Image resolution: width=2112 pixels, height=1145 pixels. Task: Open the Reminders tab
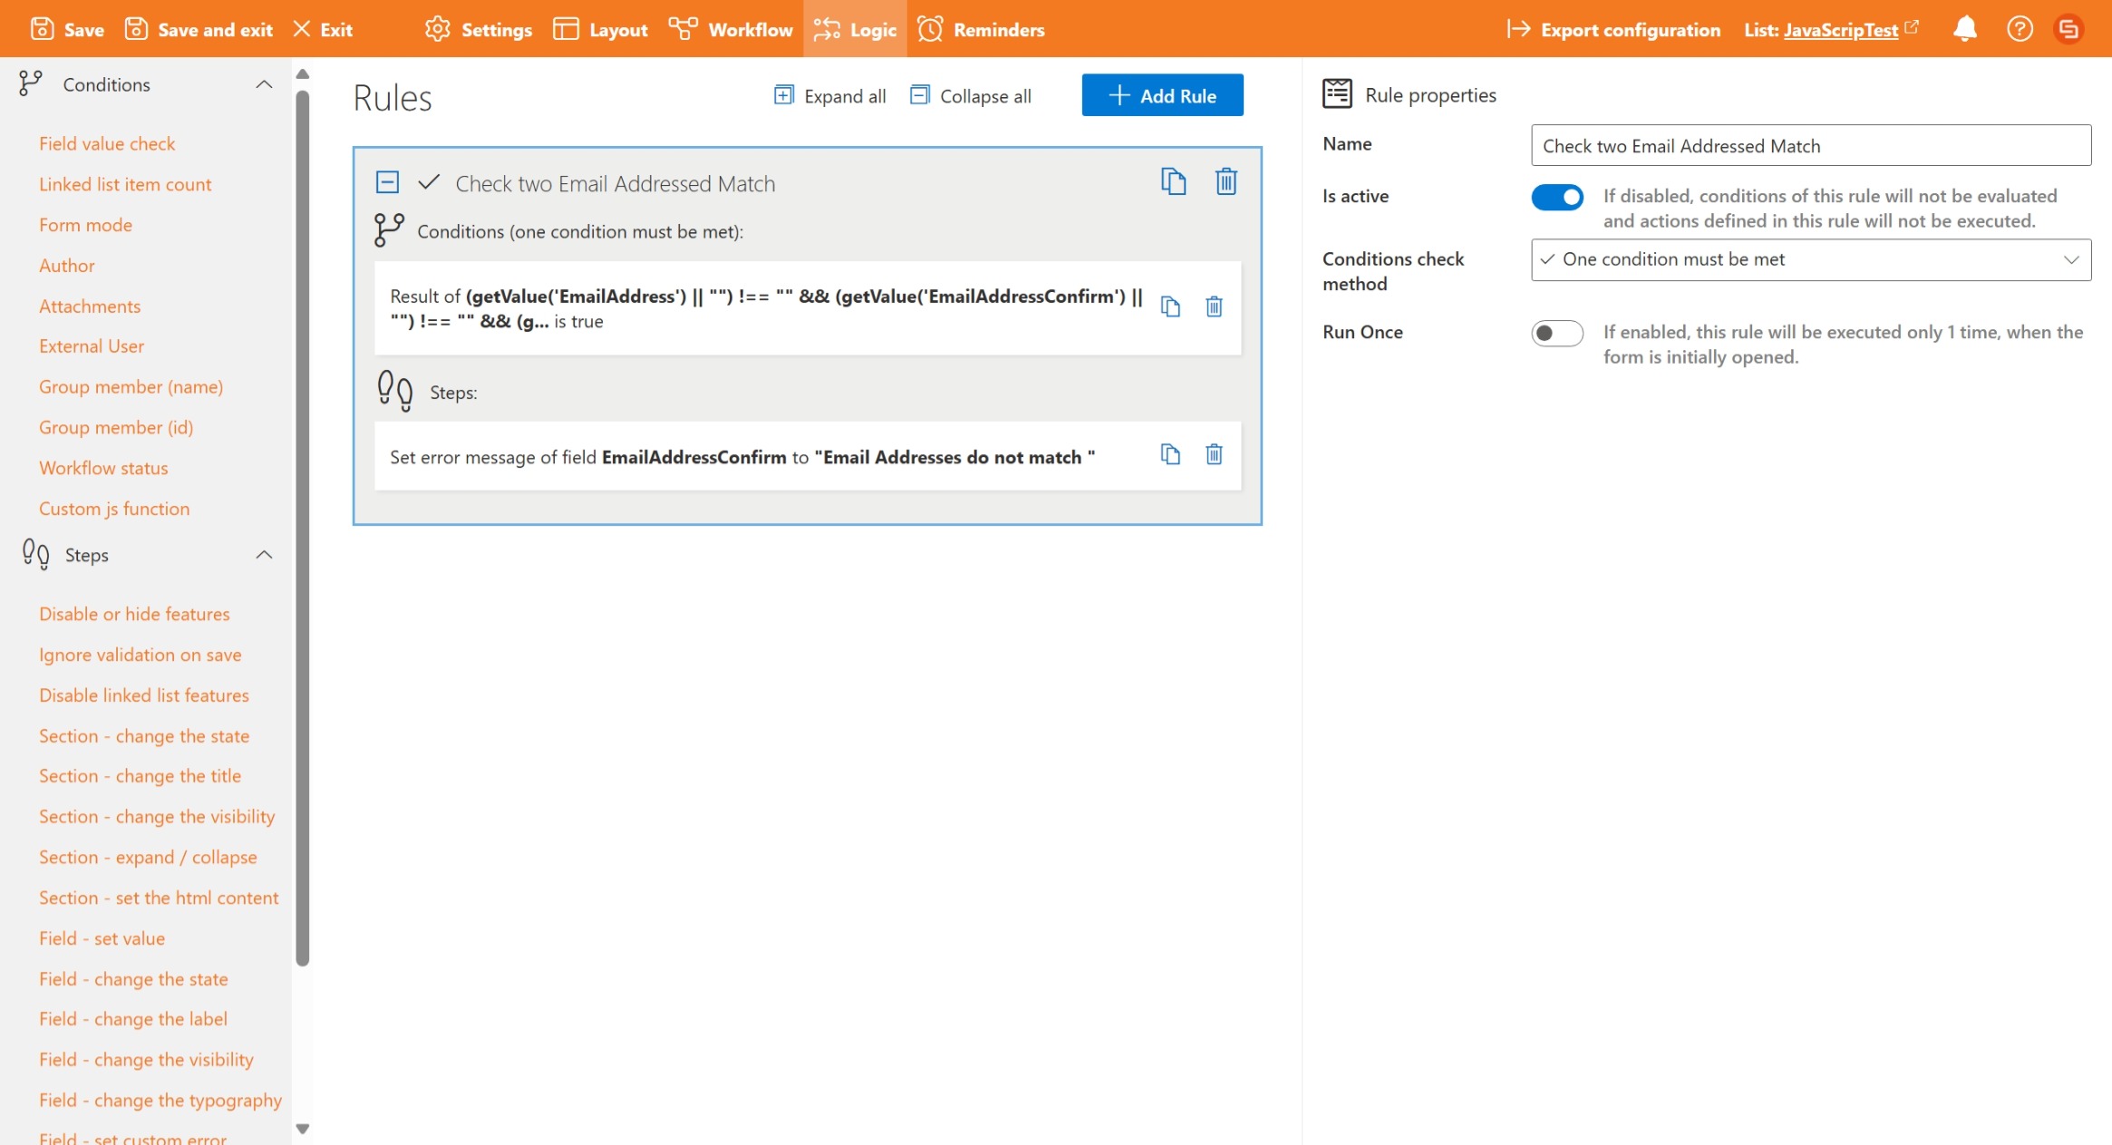coord(981,29)
